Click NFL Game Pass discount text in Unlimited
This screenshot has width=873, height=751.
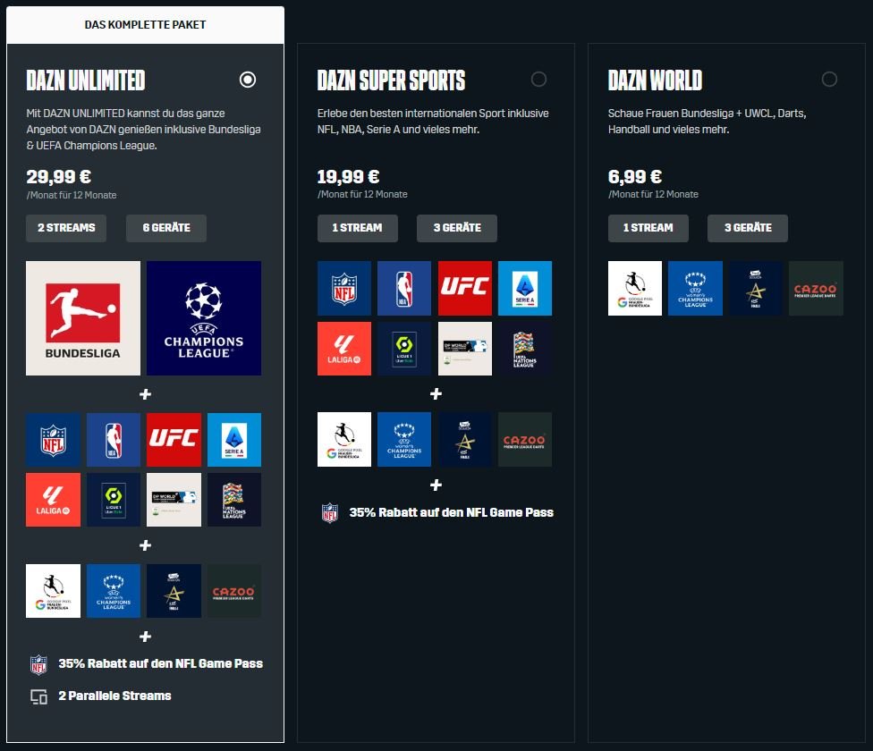click(x=160, y=663)
